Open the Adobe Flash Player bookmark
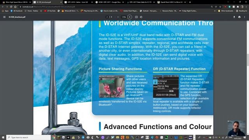 [x=129, y=11]
